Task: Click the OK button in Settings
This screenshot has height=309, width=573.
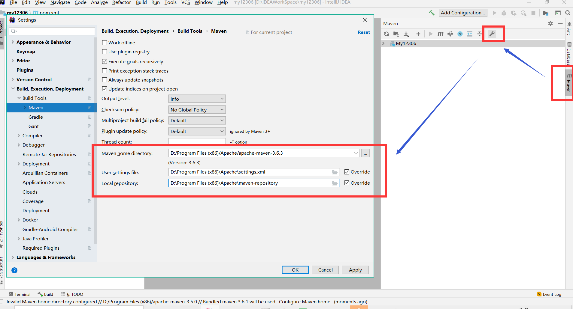Action: 295,270
